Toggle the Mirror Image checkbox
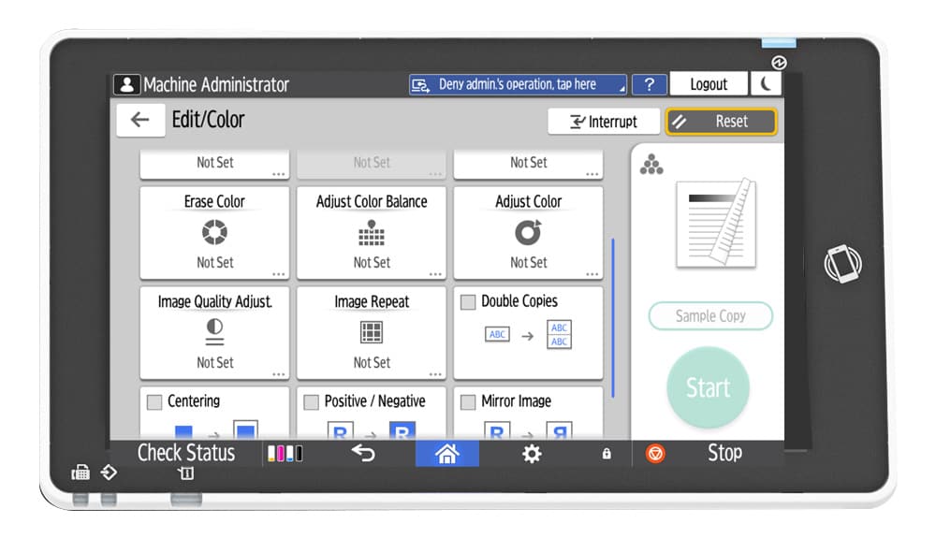 click(468, 401)
